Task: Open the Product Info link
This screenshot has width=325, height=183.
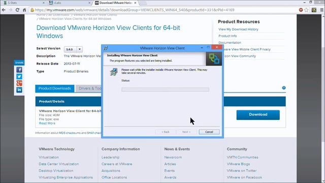Action: [227, 36]
